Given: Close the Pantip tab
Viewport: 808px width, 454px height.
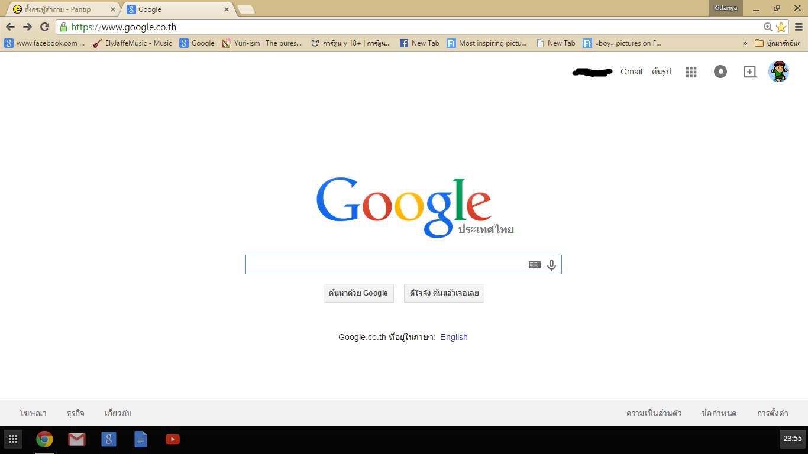Looking at the screenshot, I should 113,9.
